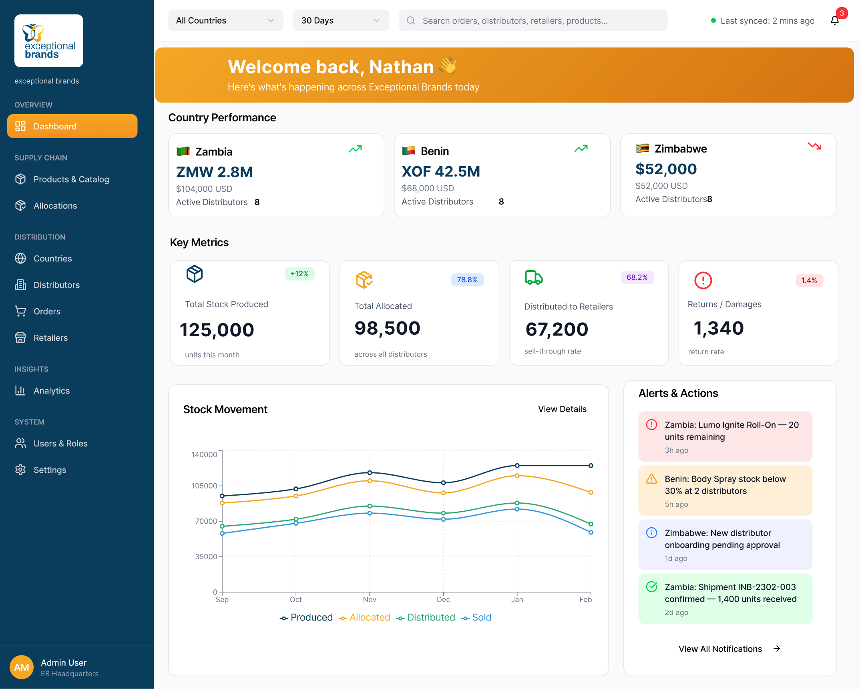Open the Zambia country performance card
Image resolution: width=860 pixels, height=689 pixels.
(276, 175)
